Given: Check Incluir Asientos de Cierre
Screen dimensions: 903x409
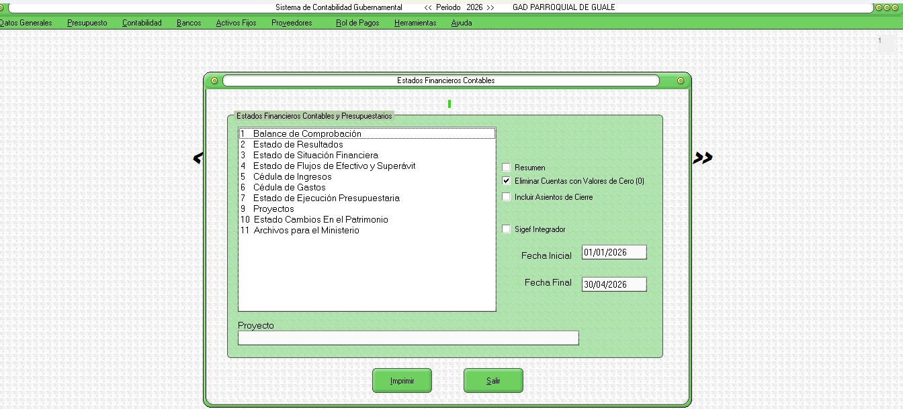Looking at the screenshot, I should pyautogui.click(x=507, y=197).
